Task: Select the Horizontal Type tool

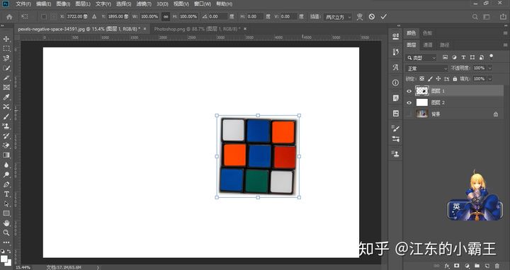Action: click(6, 194)
